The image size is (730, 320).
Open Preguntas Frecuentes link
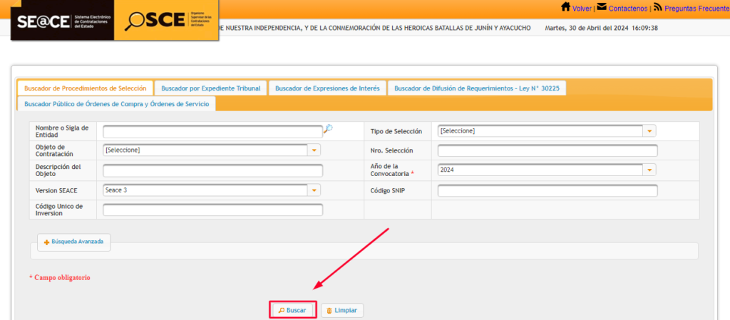coord(697,9)
